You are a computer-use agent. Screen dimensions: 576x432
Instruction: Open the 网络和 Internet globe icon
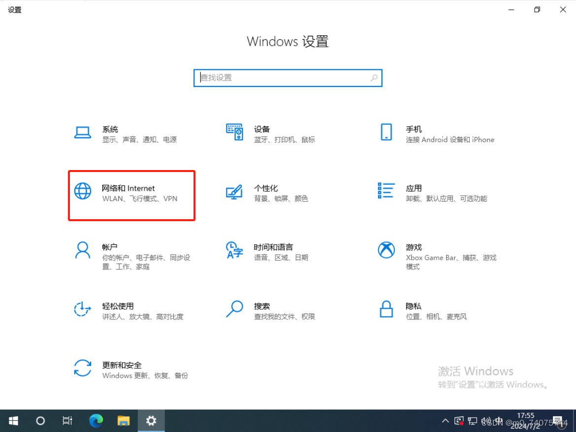[83, 191]
